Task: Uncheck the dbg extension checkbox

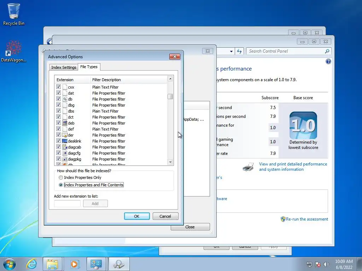Action: coord(58,105)
